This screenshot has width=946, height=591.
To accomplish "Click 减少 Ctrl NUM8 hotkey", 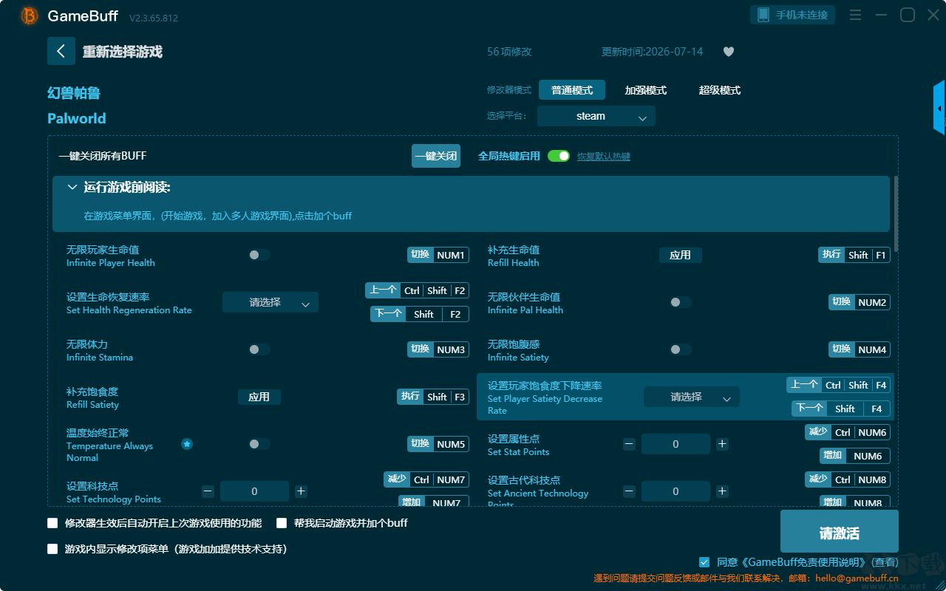I will pyautogui.click(x=848, y=479).
